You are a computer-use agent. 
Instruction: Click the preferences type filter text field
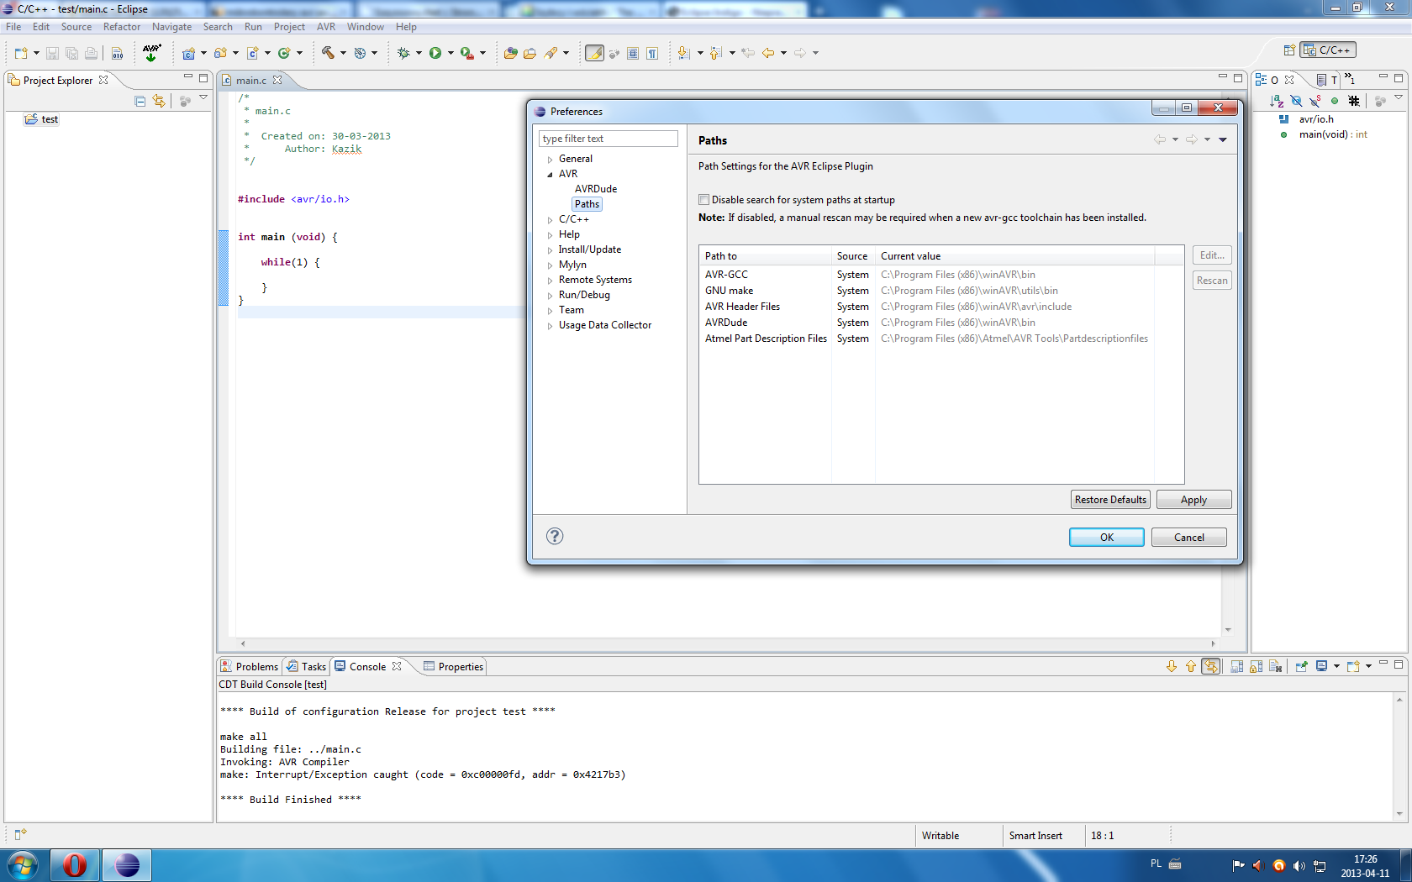pos(608,139)
